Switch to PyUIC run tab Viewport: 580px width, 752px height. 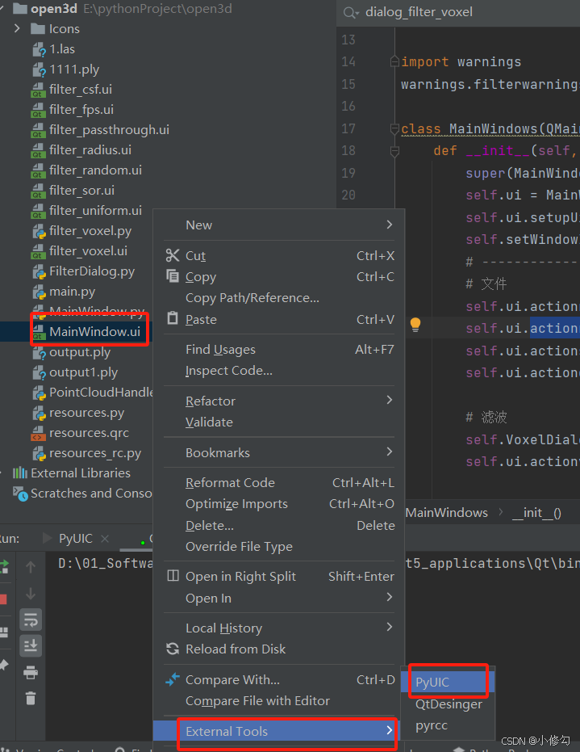click(76, 539)
